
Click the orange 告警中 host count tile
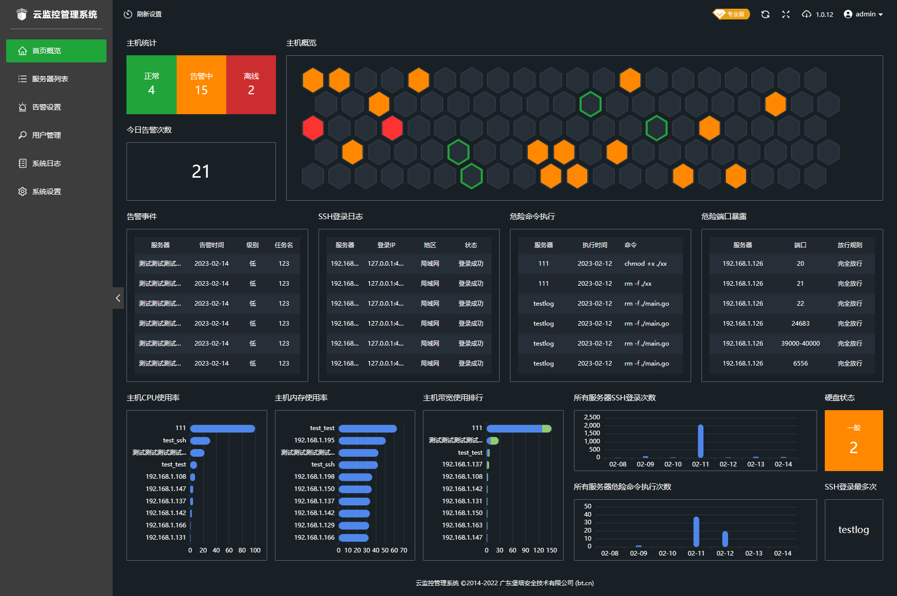coord(201,84)
